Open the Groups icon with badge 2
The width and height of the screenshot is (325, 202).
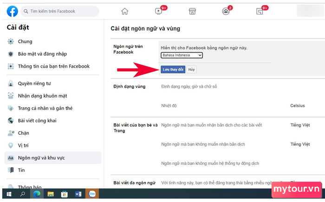[x=226, y=11]
